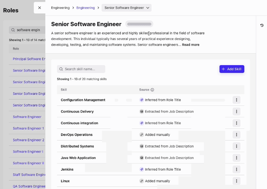267x189 pixels.
Task: Click document icon beside Continuous Delivery source
Action: pyautogui.click(x=142, y=111)
